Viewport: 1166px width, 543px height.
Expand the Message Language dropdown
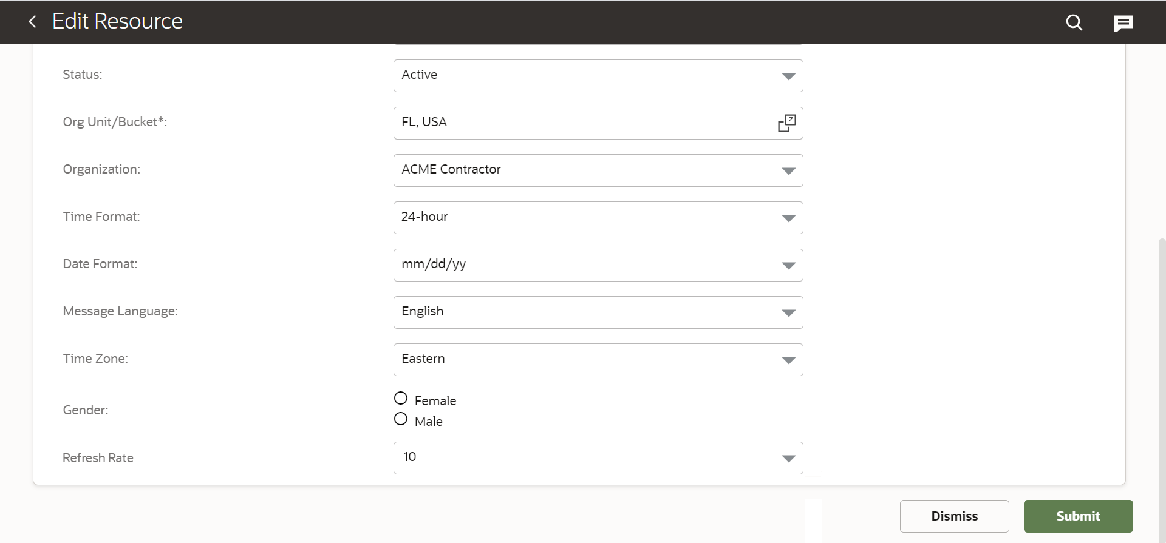pos(598,312)
